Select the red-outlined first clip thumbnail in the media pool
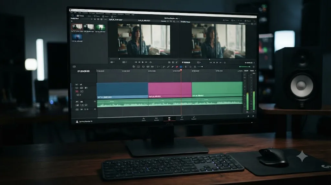This screenshot has height=185, width=331. point(77,27)
